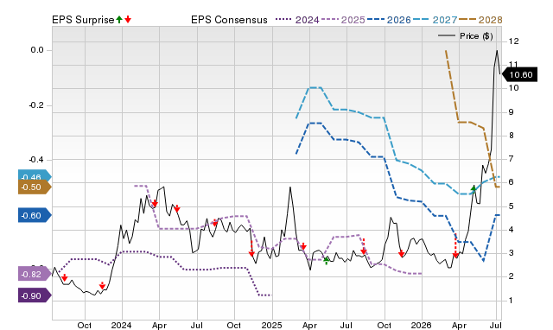Click the 0.0 EPS axis label

click(x=37, y=50)
